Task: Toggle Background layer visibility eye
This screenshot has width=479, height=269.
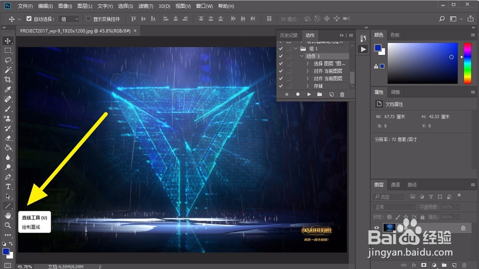Action: [x=376, y=228]
